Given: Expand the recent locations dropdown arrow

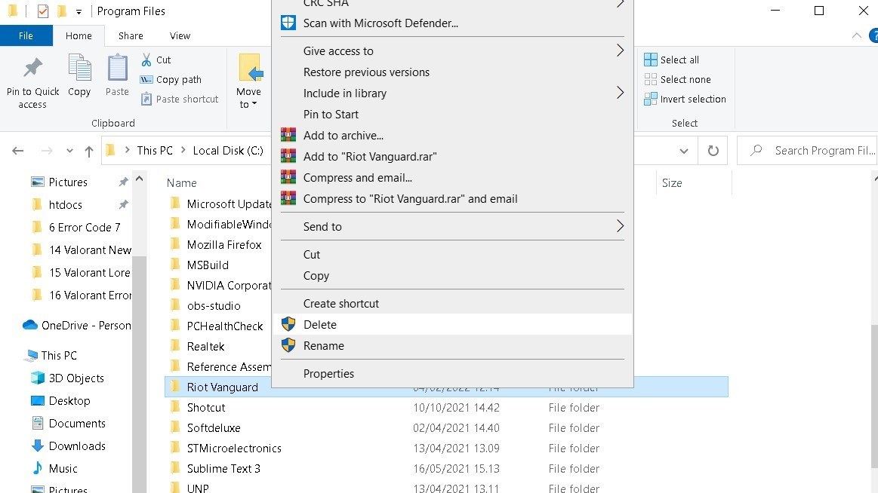Looking at the screenshot, I should [x=69, y=150].
